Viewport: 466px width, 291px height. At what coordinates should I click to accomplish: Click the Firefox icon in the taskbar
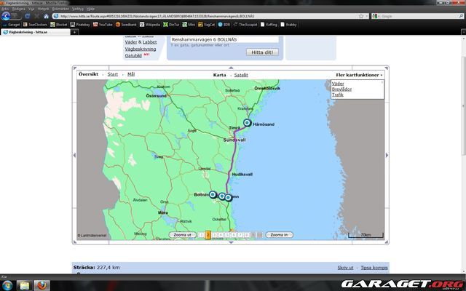tap(42, 284)
